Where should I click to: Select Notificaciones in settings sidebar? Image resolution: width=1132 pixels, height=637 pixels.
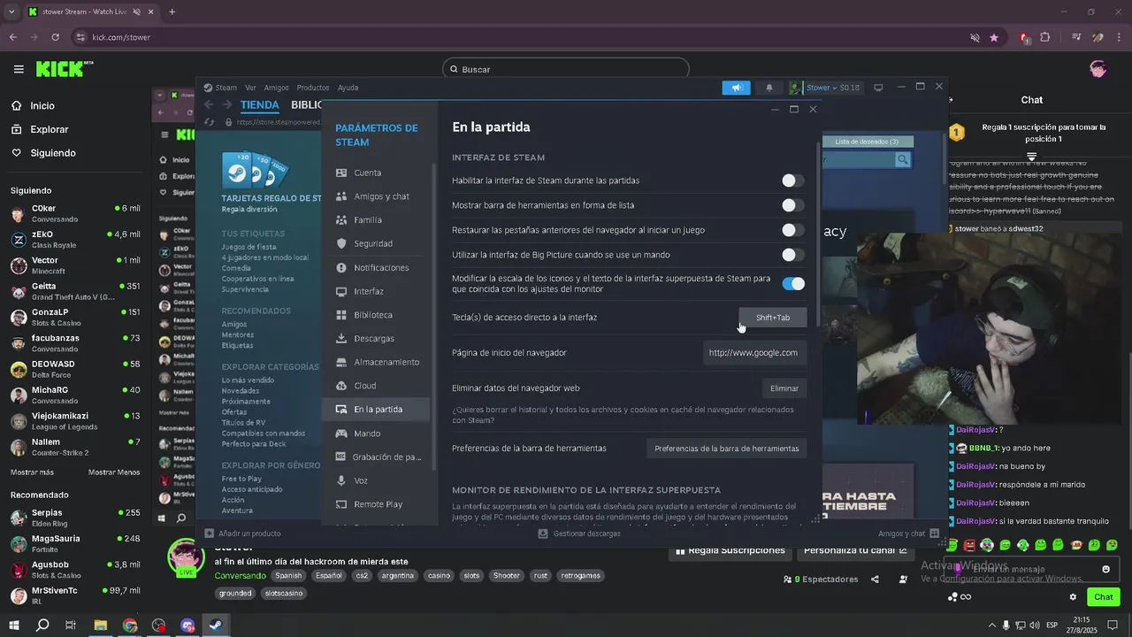(x=378, y=267)
